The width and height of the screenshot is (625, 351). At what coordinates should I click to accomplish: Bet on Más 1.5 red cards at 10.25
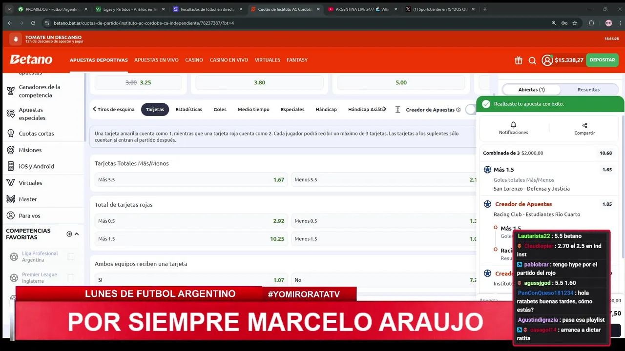pyautogui.click(x=191, y=239)
